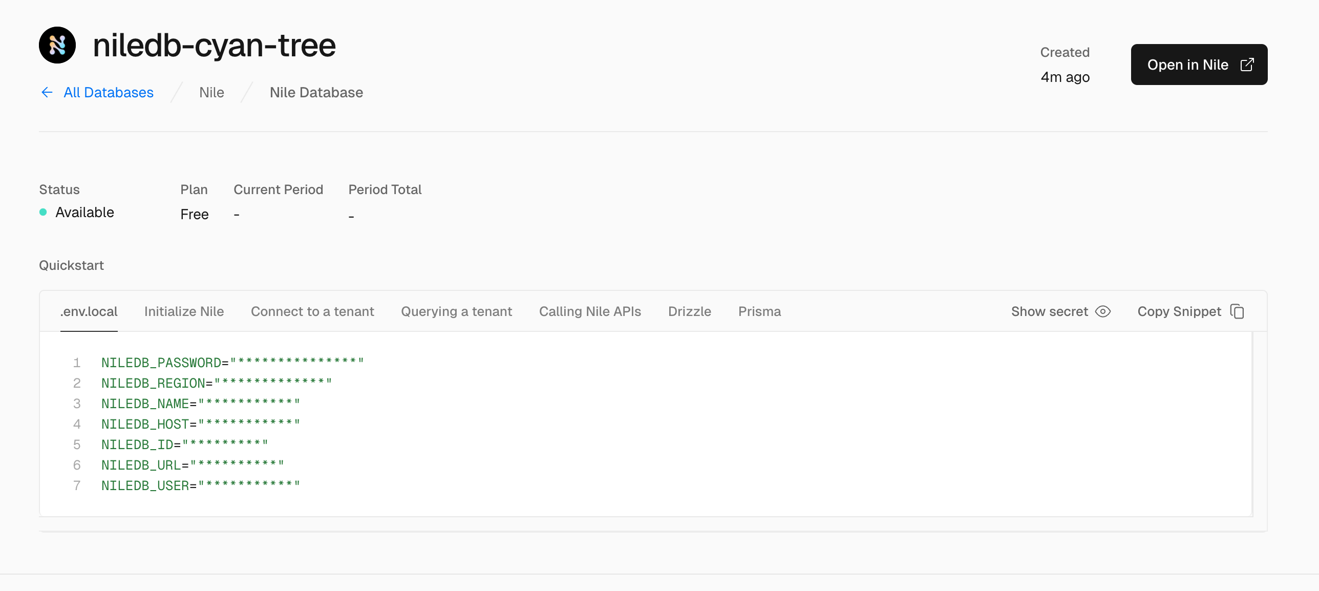Click the back arrow beside All Databases
This screenshot has width=1319, height=591.
click(47, 92)
